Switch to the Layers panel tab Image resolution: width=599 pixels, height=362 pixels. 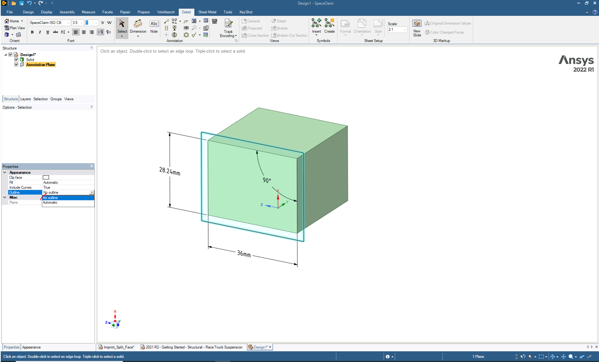25,99
